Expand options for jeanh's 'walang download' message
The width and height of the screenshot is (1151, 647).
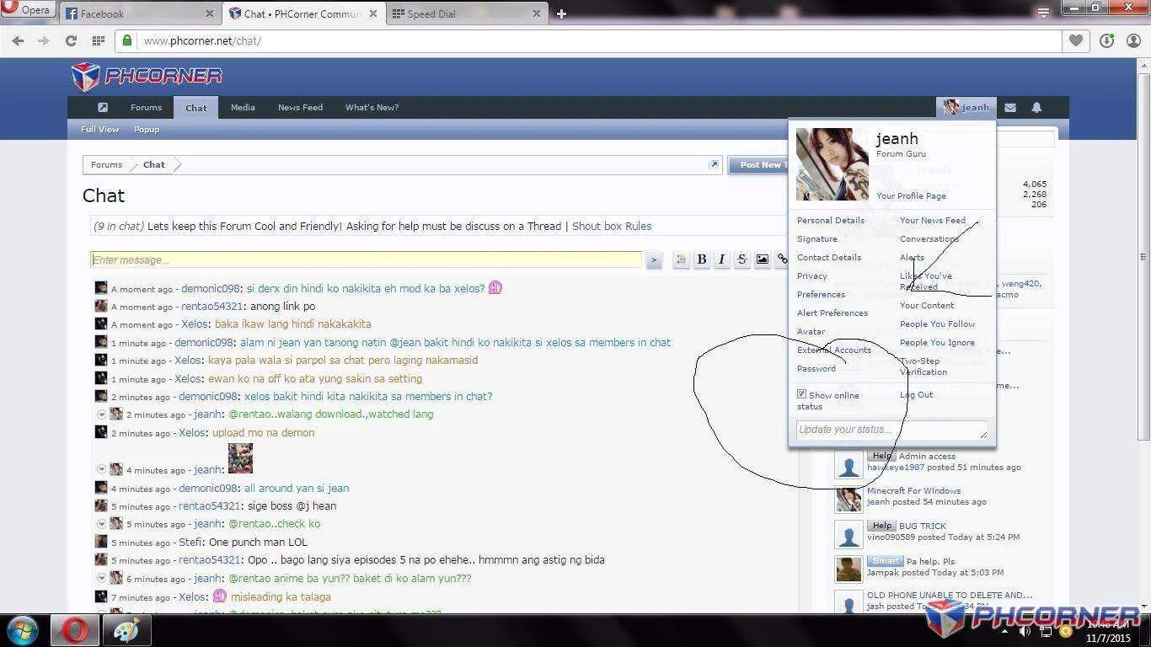coord(101,414)
